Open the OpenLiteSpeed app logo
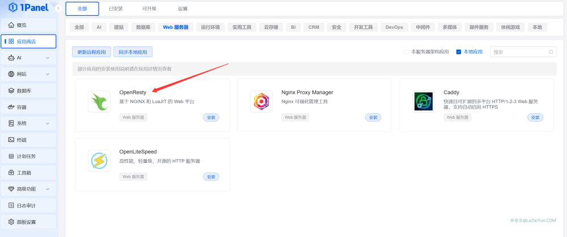The image size is (567, 237). [99, 161]
